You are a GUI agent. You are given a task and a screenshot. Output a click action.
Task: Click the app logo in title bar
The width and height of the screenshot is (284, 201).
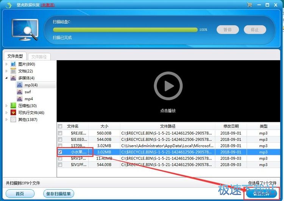coord(8,5)
